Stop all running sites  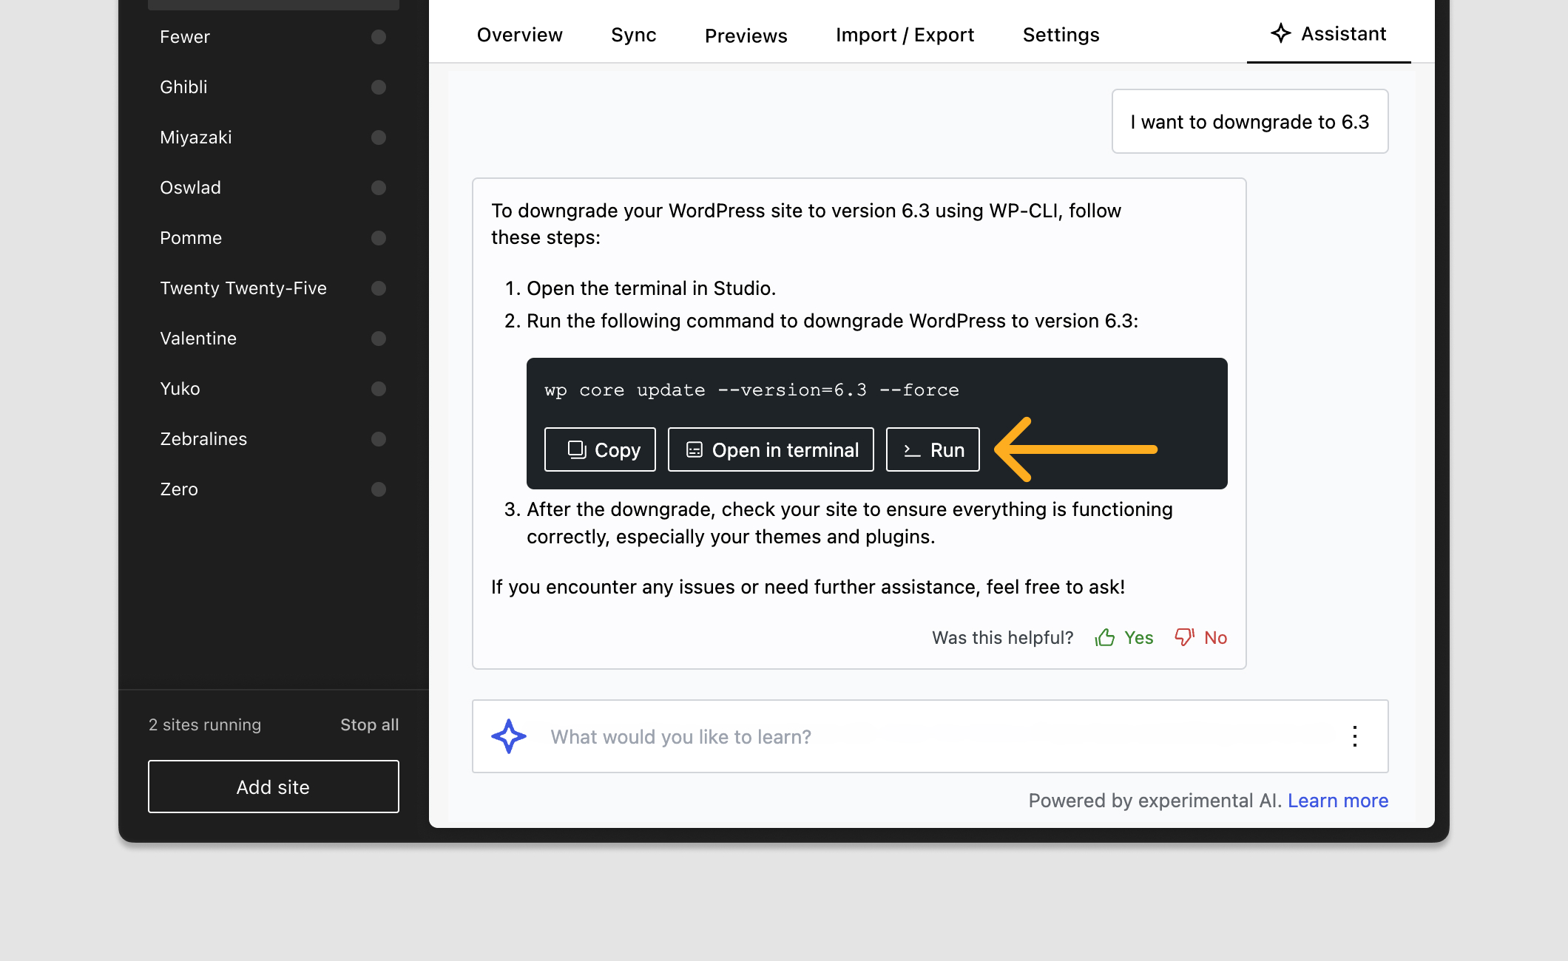369,724
